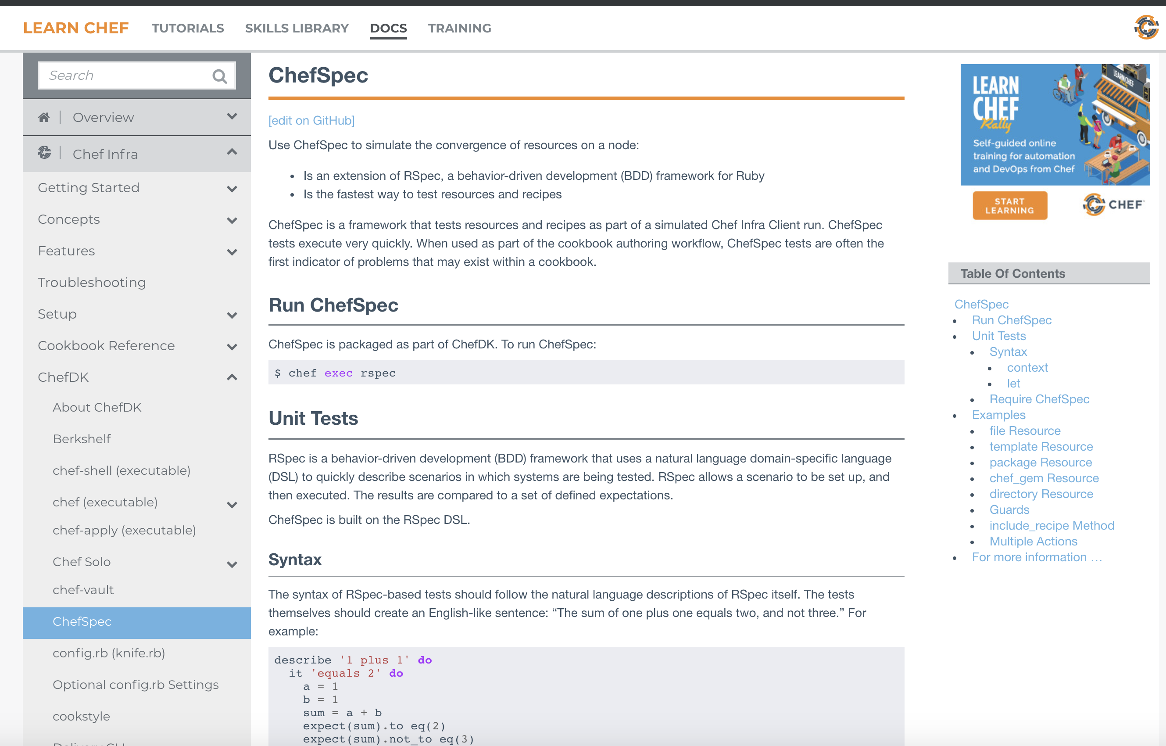Screen dimensions: 1166x746
Task: Open the Training nav item
Action: [460, 28]
